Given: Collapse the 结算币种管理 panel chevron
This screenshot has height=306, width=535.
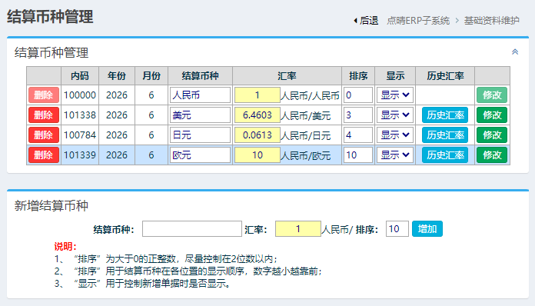Looking at the screenshot, I should pos(515,52).
